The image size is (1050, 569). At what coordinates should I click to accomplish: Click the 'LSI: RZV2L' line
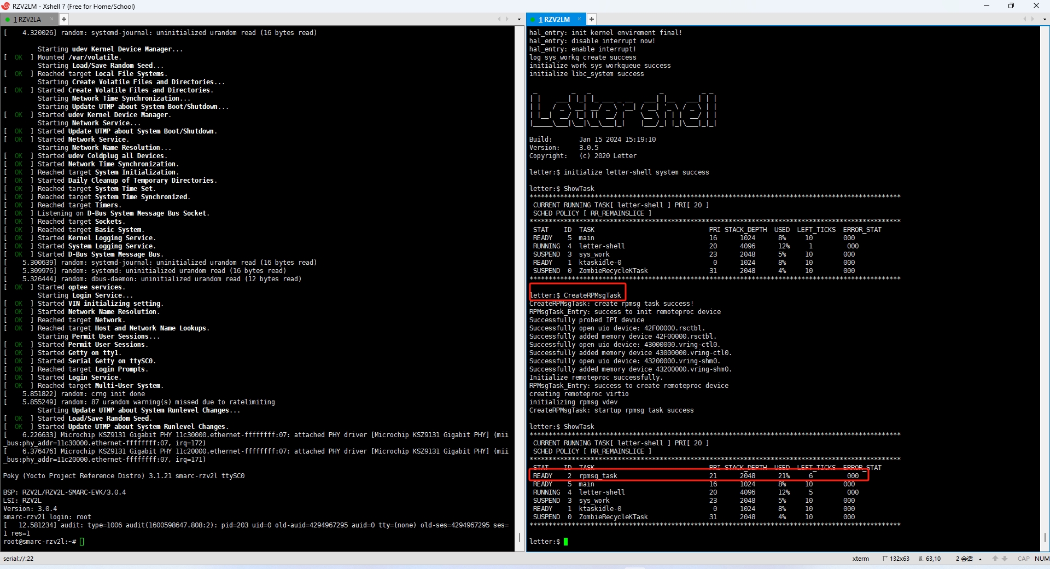pos(22,501)
